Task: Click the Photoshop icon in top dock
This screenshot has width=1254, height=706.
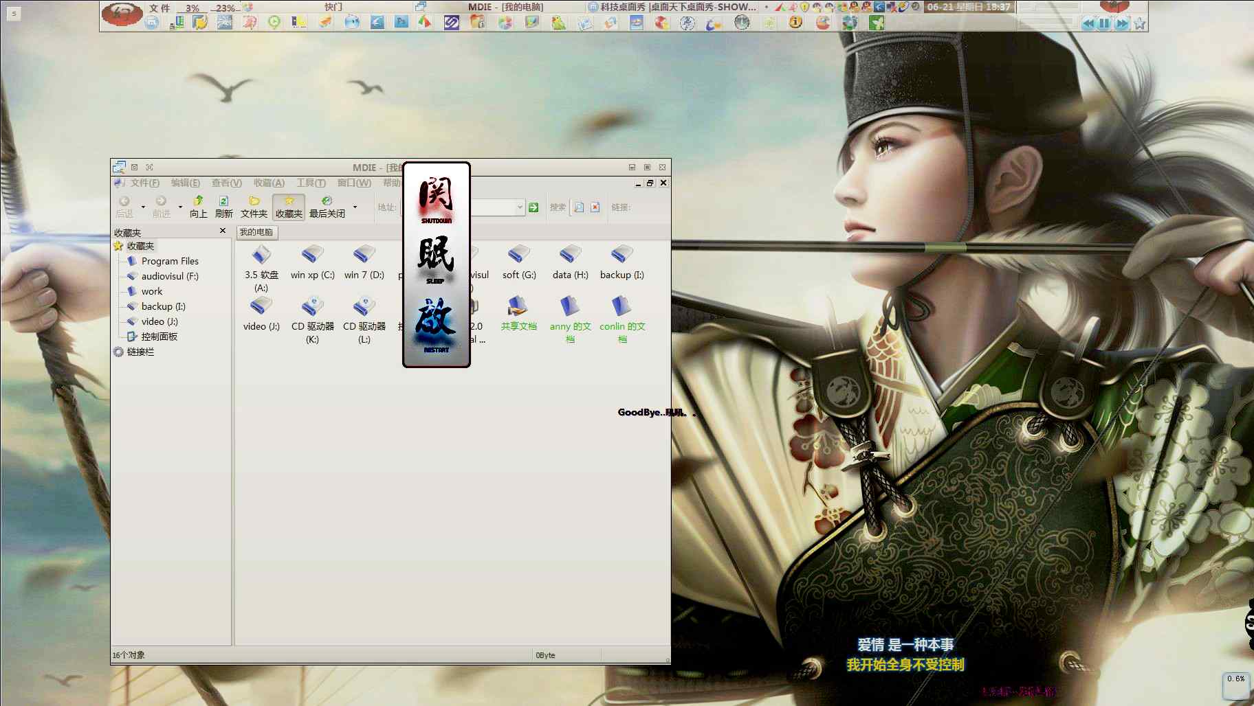Action: pos(401,22)
